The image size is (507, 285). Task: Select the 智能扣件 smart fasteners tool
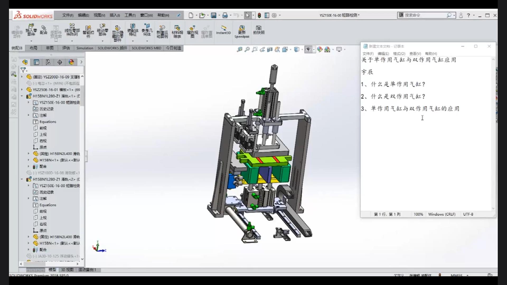point(88,32)
